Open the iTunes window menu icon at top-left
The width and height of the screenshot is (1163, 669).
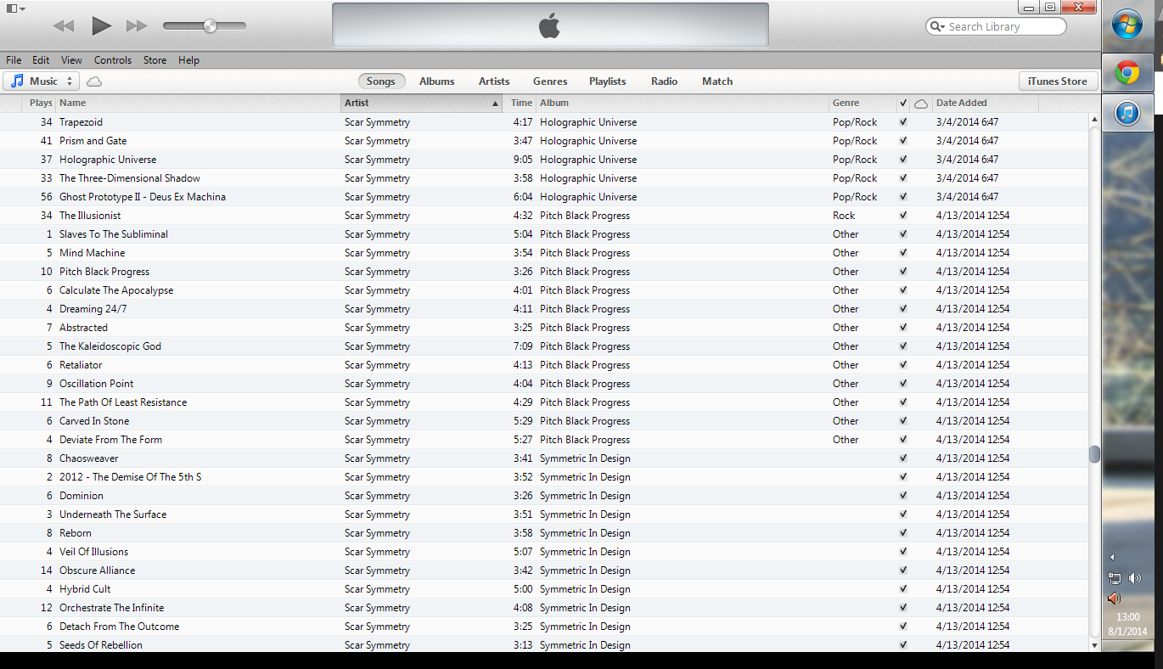tap(15, 8)
